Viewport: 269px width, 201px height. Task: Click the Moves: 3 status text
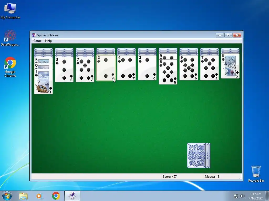[212, 177]
